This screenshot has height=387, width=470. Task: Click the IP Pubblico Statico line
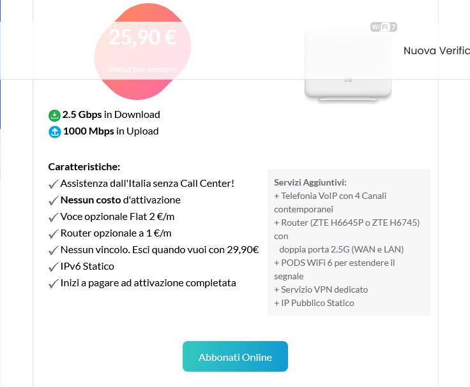tap(314, 303)
